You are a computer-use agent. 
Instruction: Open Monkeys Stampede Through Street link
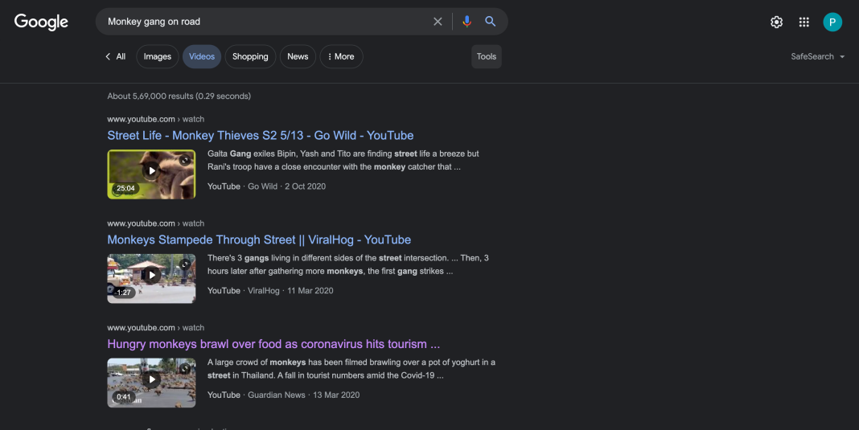pos(259,240)
